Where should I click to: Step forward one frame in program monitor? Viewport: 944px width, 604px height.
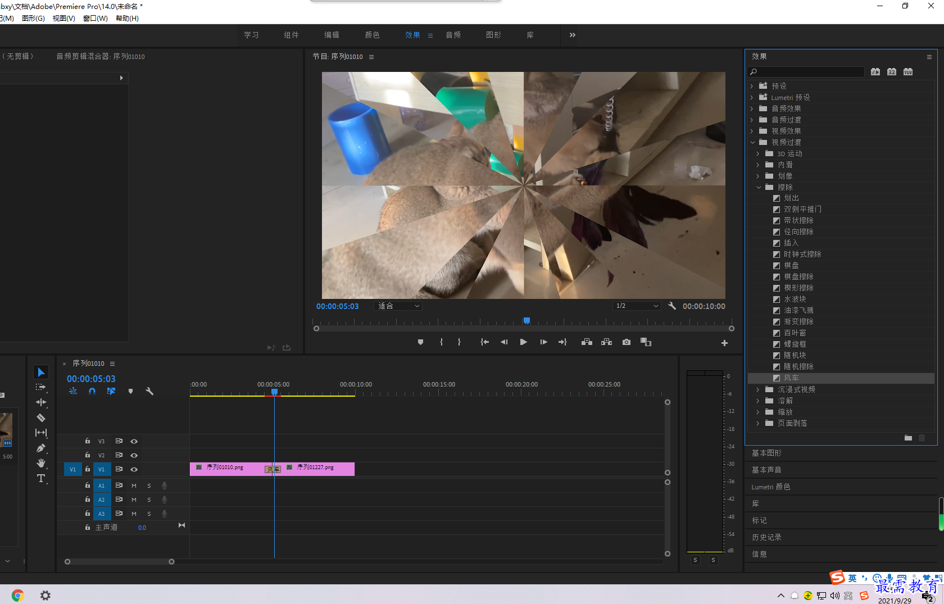coord(543,342)
